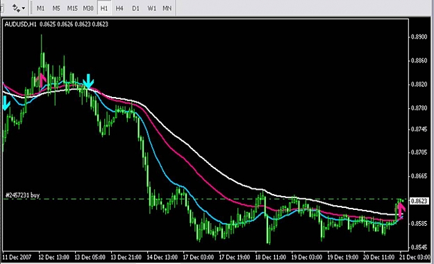Click the 0.8900 price scale label
Viewport: 434px width, 264px height.
click(x=419, y=37)
